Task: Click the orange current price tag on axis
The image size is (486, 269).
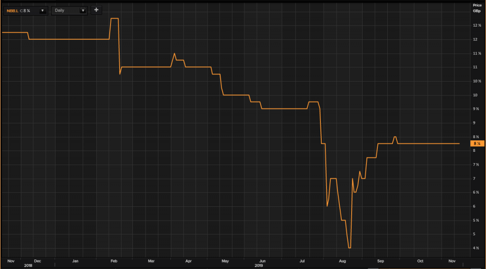Action: pos(477,143)
